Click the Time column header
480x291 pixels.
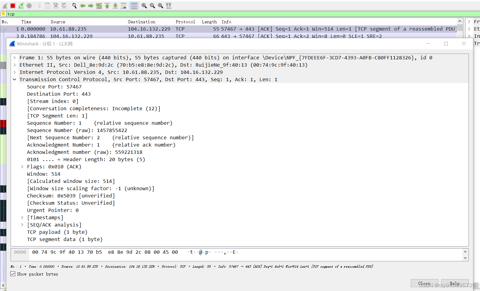pyautogui.click(x=34, y=22)
